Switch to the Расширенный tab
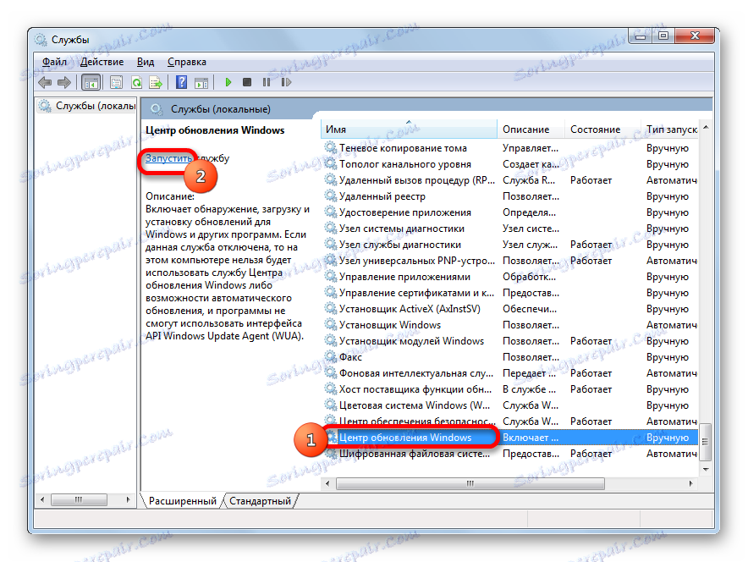The height and width of the screenshot is (562, 748). (182, 501)
